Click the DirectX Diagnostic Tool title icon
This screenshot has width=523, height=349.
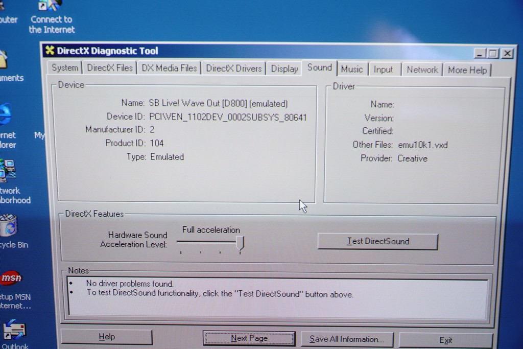coord(50,50)
